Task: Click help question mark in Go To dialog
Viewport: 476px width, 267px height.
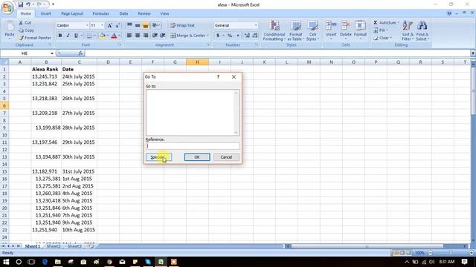Action: [x=218, y=77]
